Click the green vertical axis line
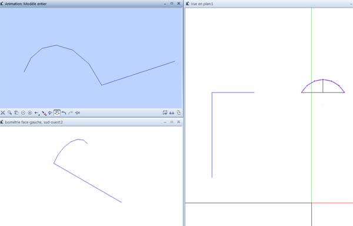 pyautogui.click(x=312, y=45)
